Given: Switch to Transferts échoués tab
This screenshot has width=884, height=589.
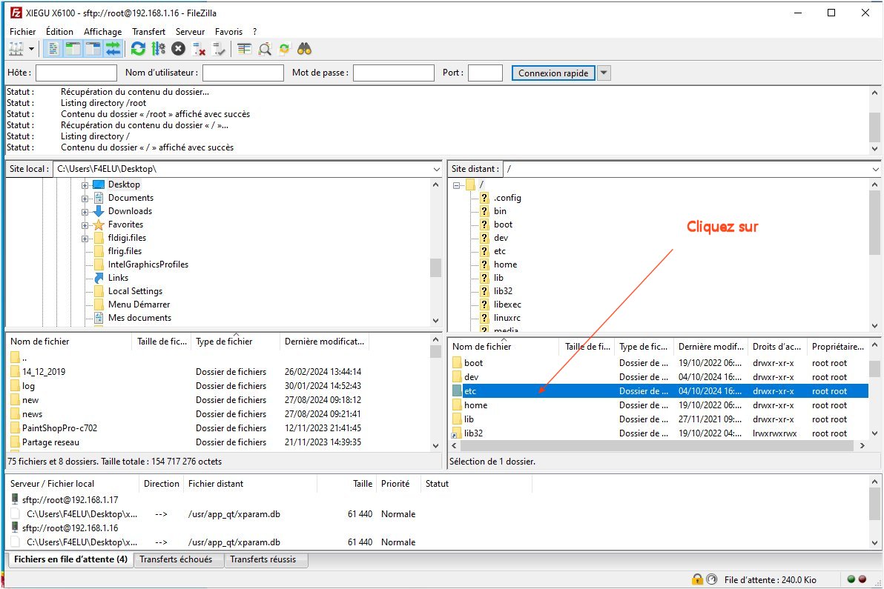Looking at the screenshot, I should click(176, 559).
